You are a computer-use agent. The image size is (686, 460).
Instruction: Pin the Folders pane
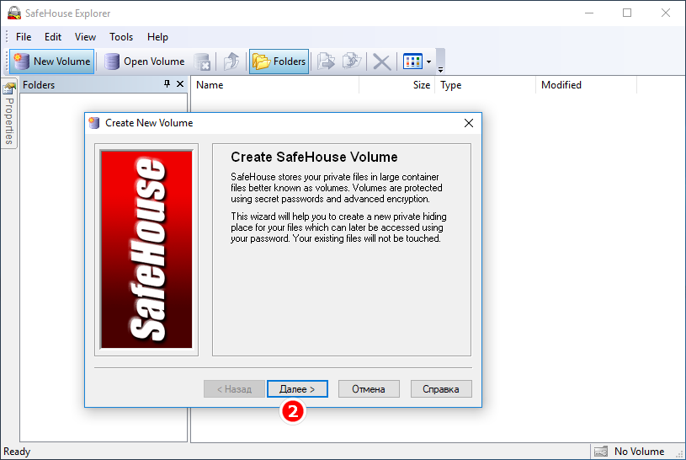(x=167, y=83)
